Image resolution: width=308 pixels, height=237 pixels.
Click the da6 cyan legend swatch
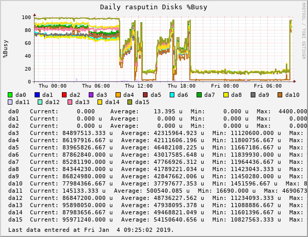click(x=172, y=95)
